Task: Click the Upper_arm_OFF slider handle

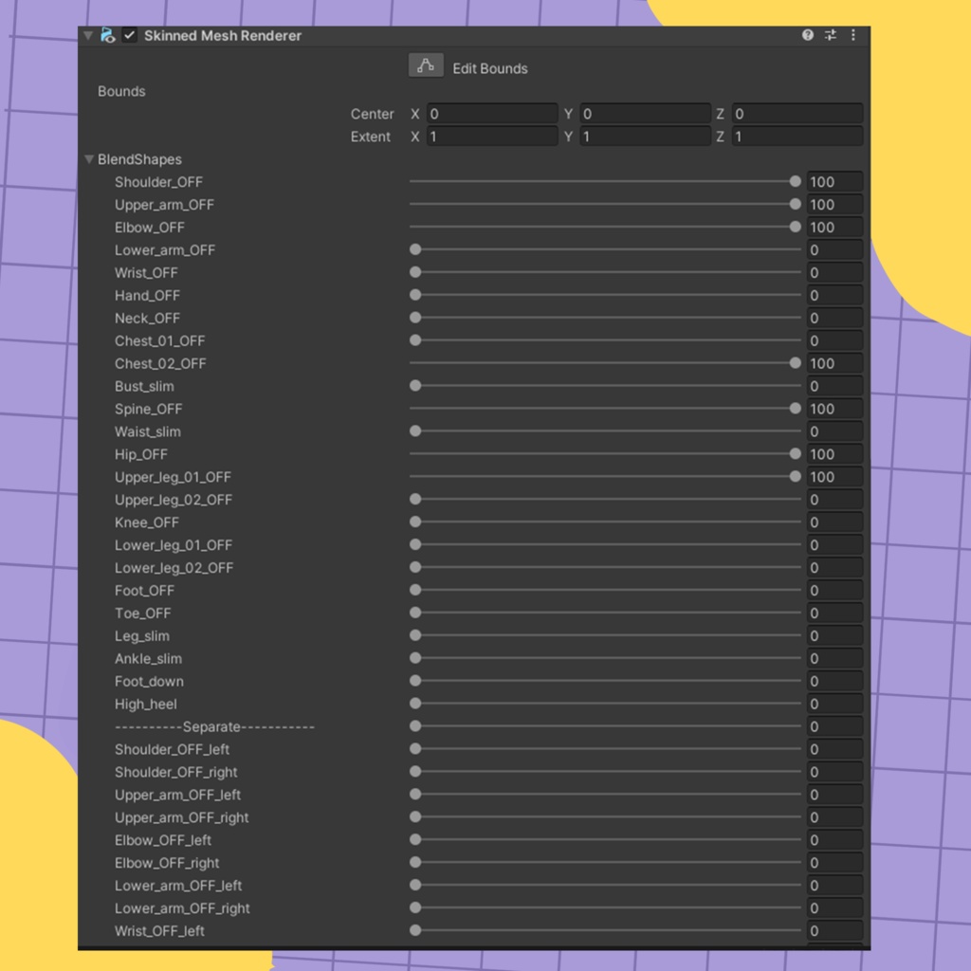Action: pyautogui.click(x=796, y=205)
